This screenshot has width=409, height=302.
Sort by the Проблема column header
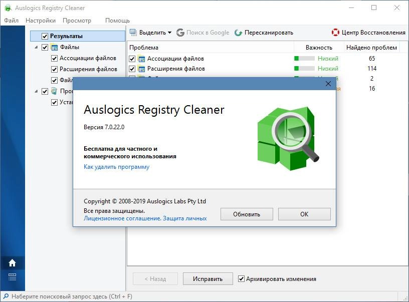(x=211, y=48)
